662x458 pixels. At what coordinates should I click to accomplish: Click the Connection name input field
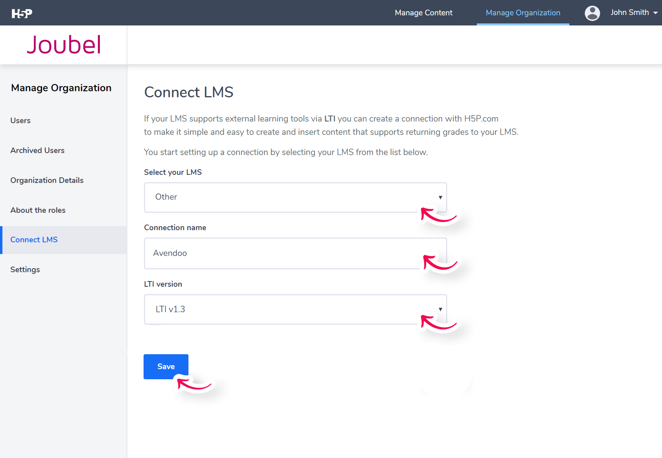click(x=296, y=253)
